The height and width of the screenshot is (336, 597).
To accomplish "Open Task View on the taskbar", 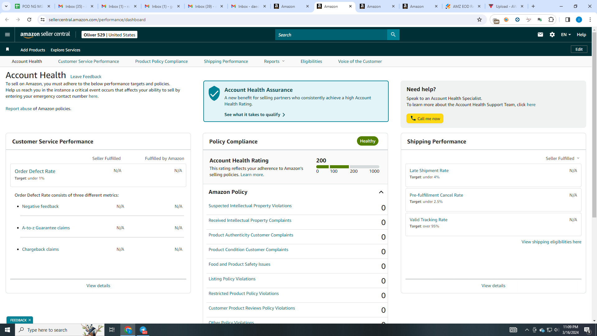I will [112, 330].
